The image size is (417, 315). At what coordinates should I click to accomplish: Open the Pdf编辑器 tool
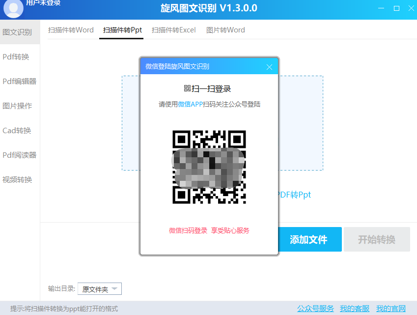[19, 81]
